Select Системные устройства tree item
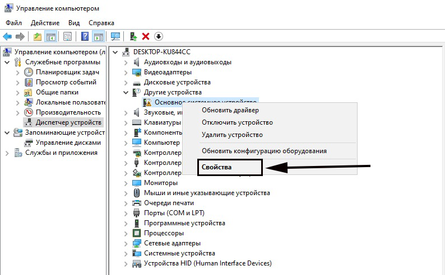Viewport: 445px width, 275px height. pyautogui.click(x=179, y=253)
